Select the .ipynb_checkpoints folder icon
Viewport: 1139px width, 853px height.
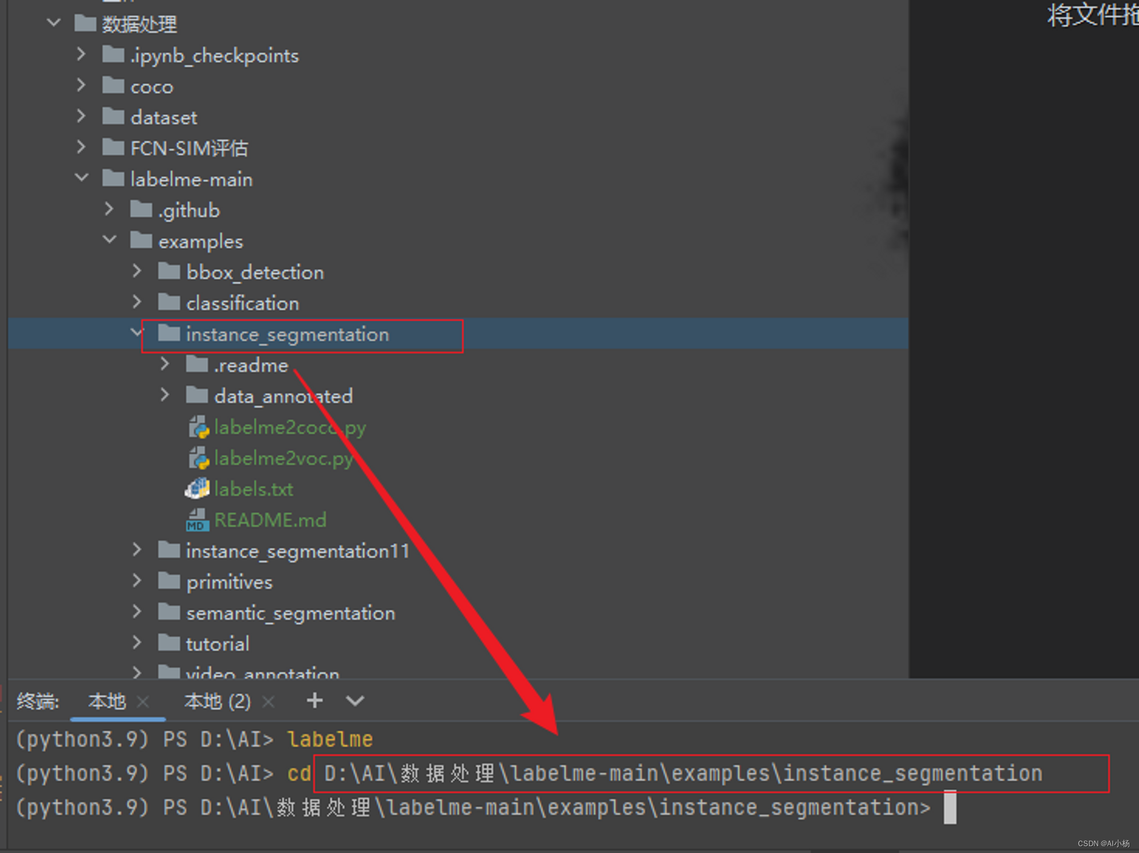point(113,54)
